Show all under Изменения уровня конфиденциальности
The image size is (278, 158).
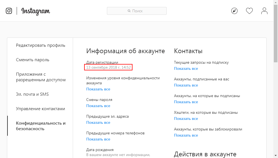coord(98,89)
